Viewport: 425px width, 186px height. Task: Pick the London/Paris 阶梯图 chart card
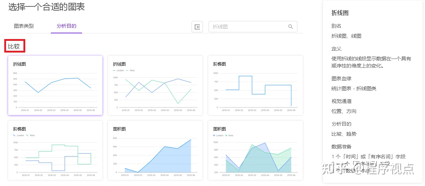(55, 150)
